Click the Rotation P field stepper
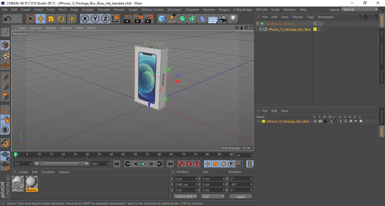Image resolution: width=385 pixels, height=206 pixels. click(251, 184)
